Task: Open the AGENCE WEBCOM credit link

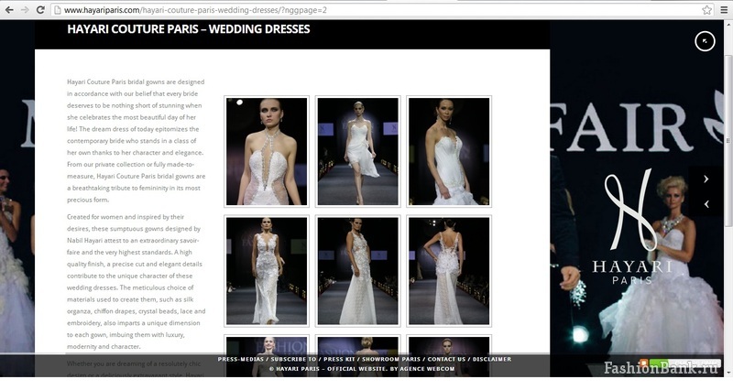Action: pos(426,369)
